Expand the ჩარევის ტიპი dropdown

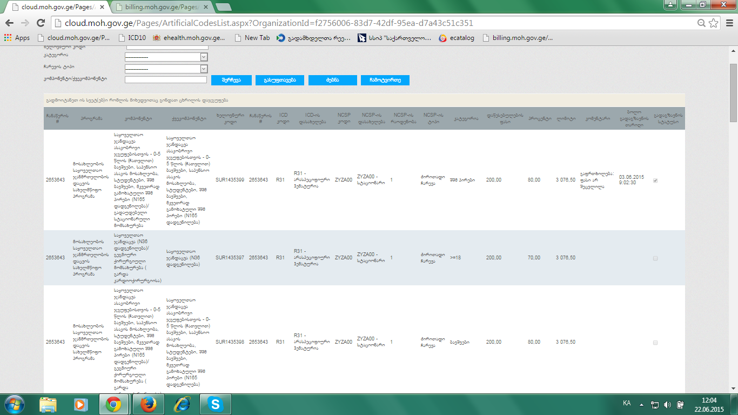tap(204, 69)
